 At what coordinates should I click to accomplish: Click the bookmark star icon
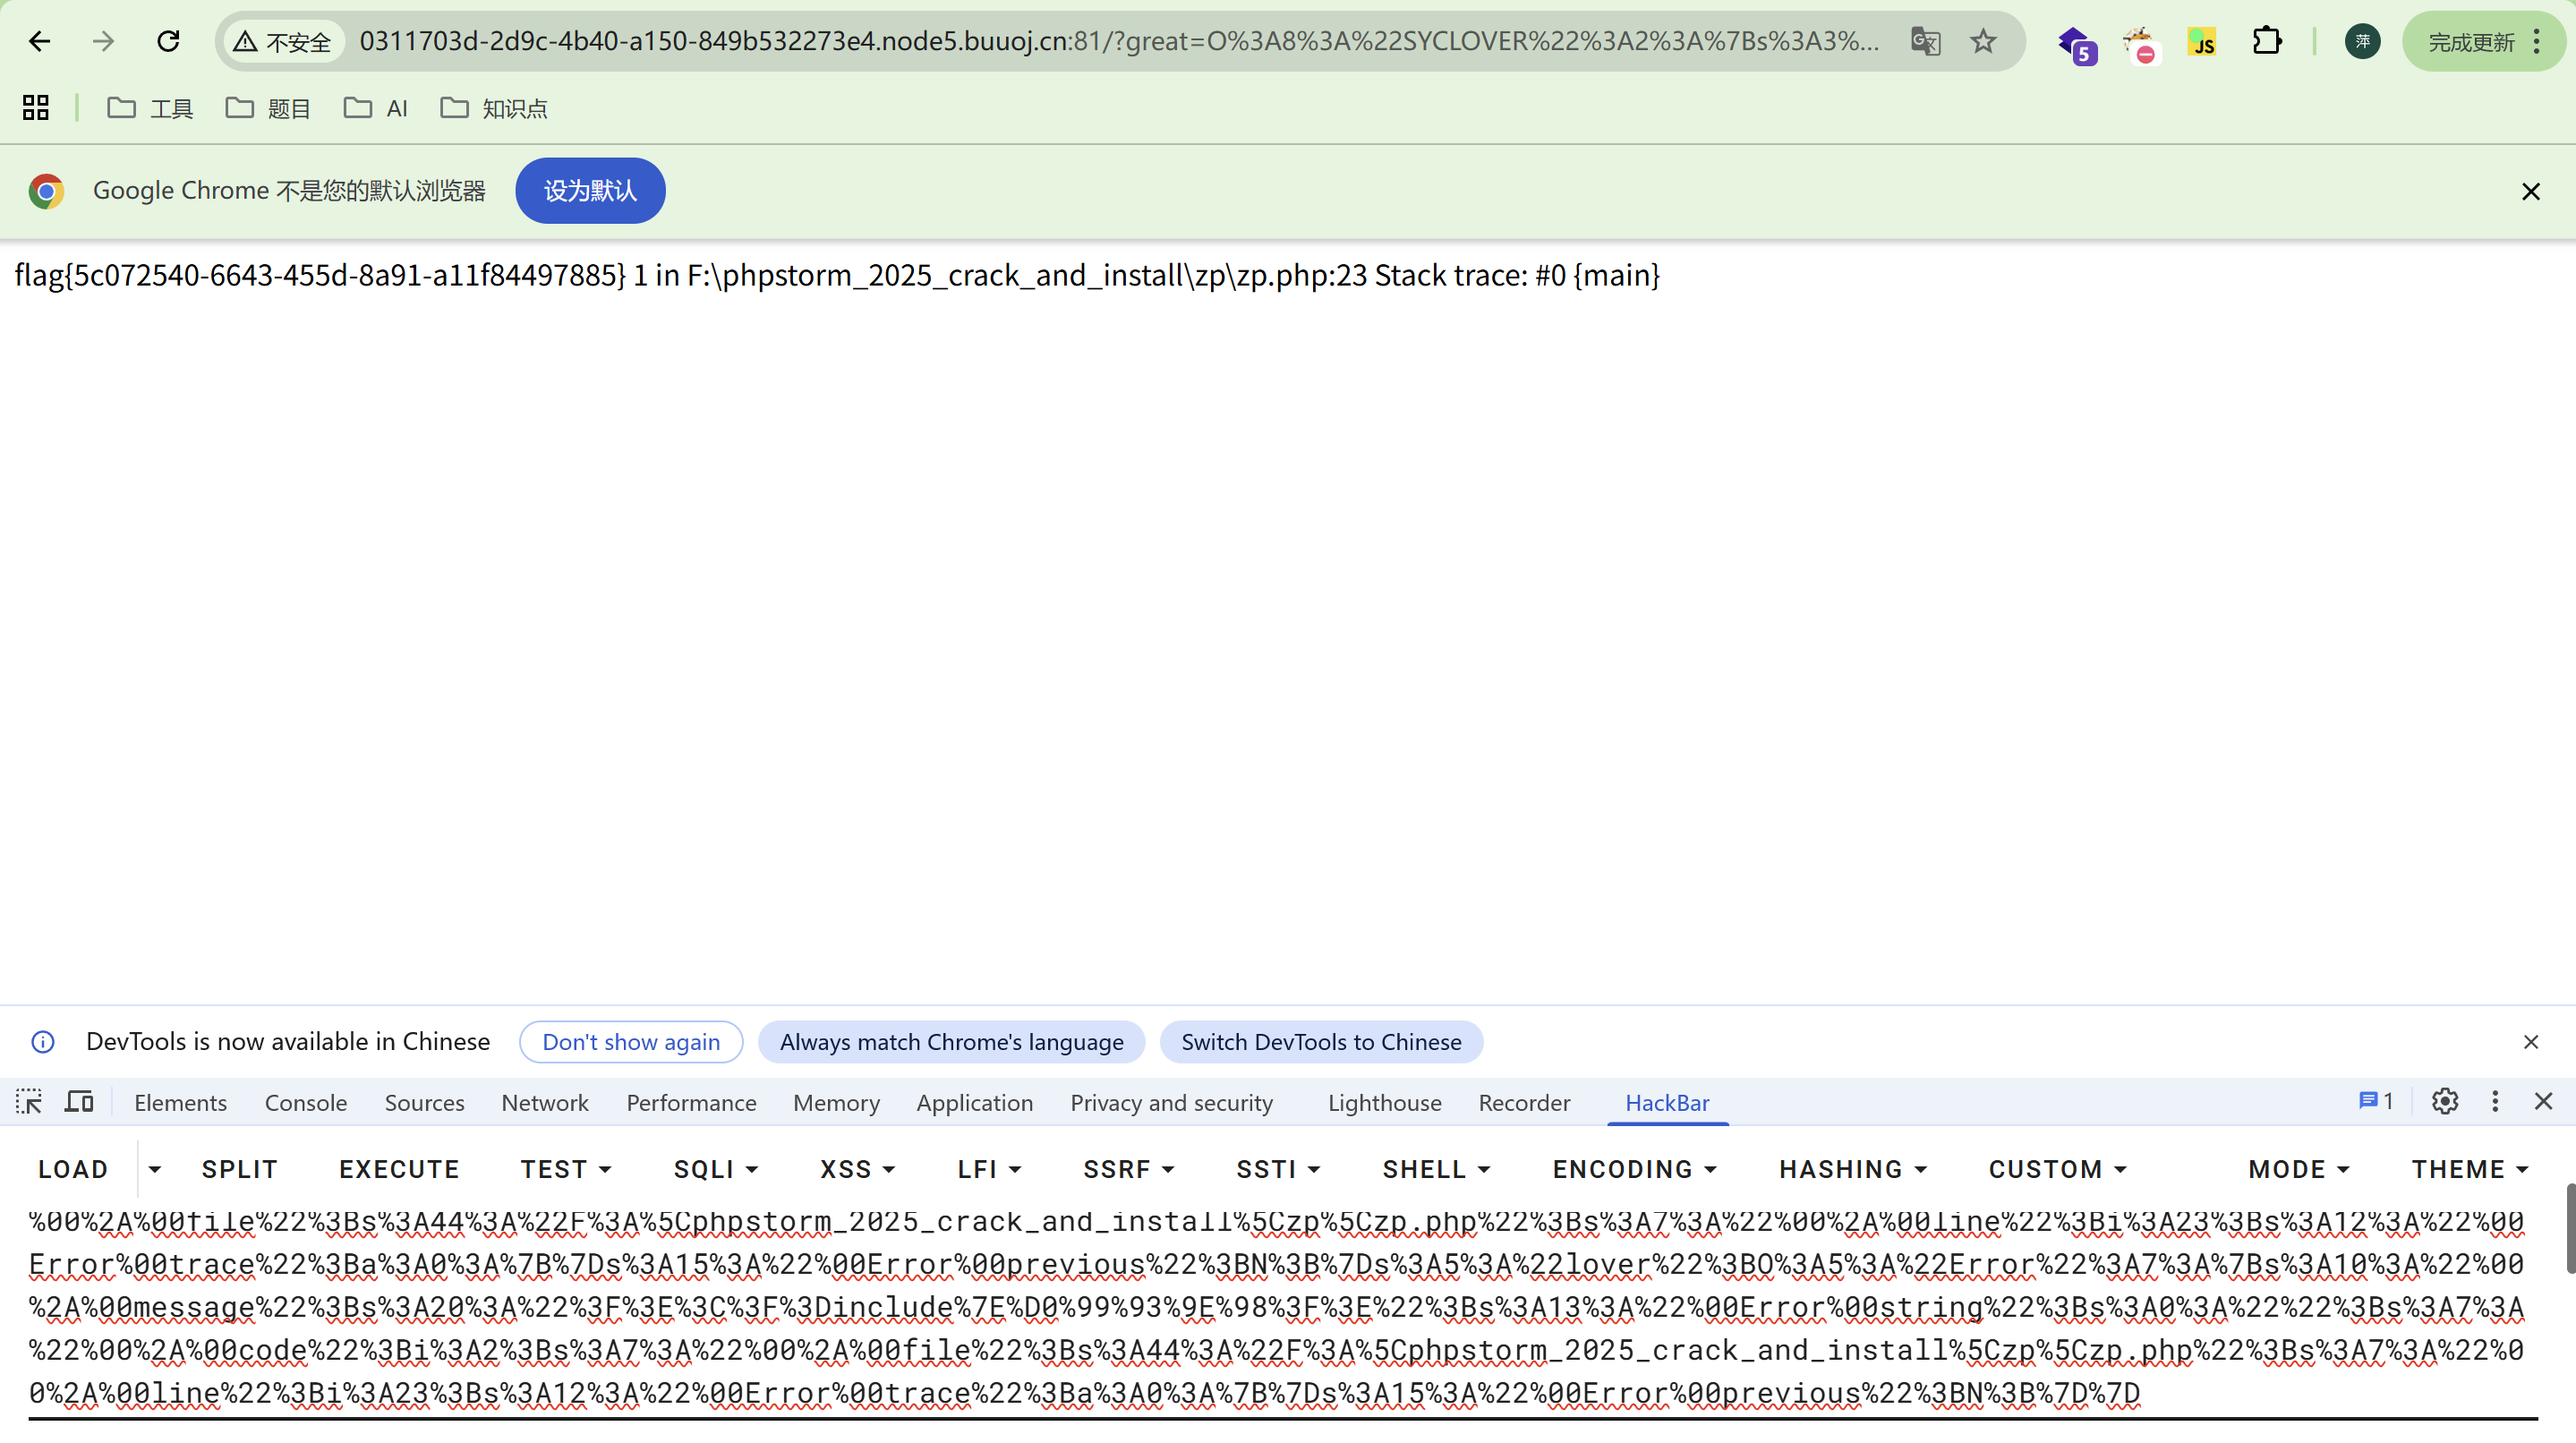pyautogui.click(x=1983, y=41)
